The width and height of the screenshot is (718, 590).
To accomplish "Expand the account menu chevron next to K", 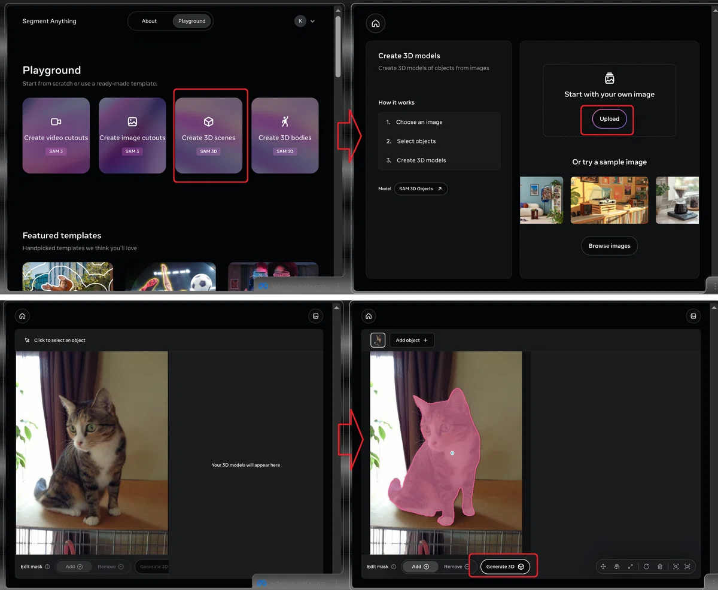I will click(312, 22).
